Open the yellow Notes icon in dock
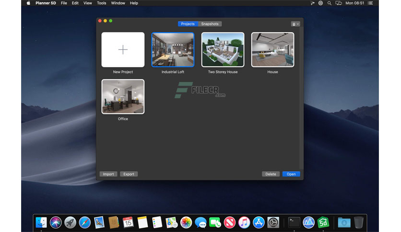 pos(143,222)
